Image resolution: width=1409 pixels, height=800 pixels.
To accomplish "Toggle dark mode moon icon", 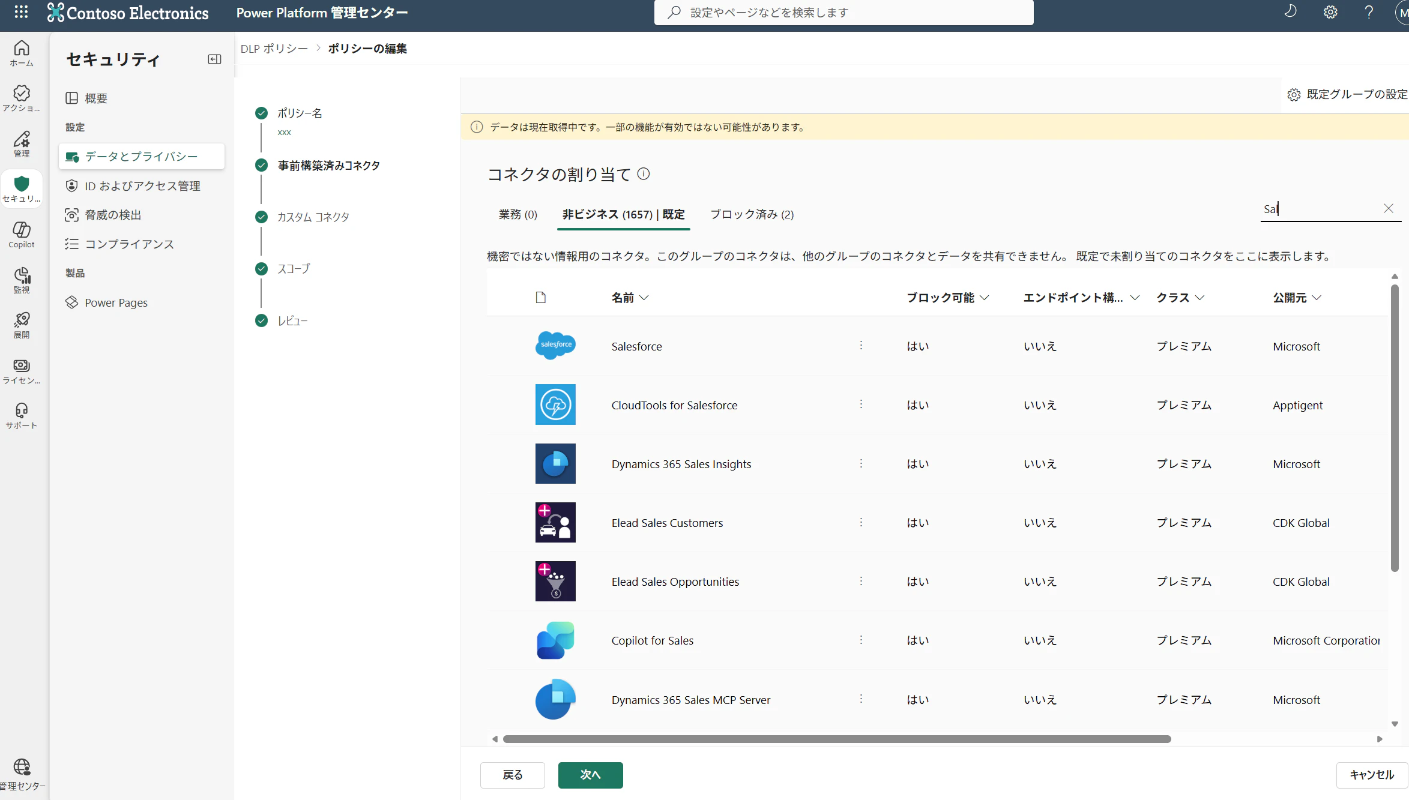I will 1291,12.
